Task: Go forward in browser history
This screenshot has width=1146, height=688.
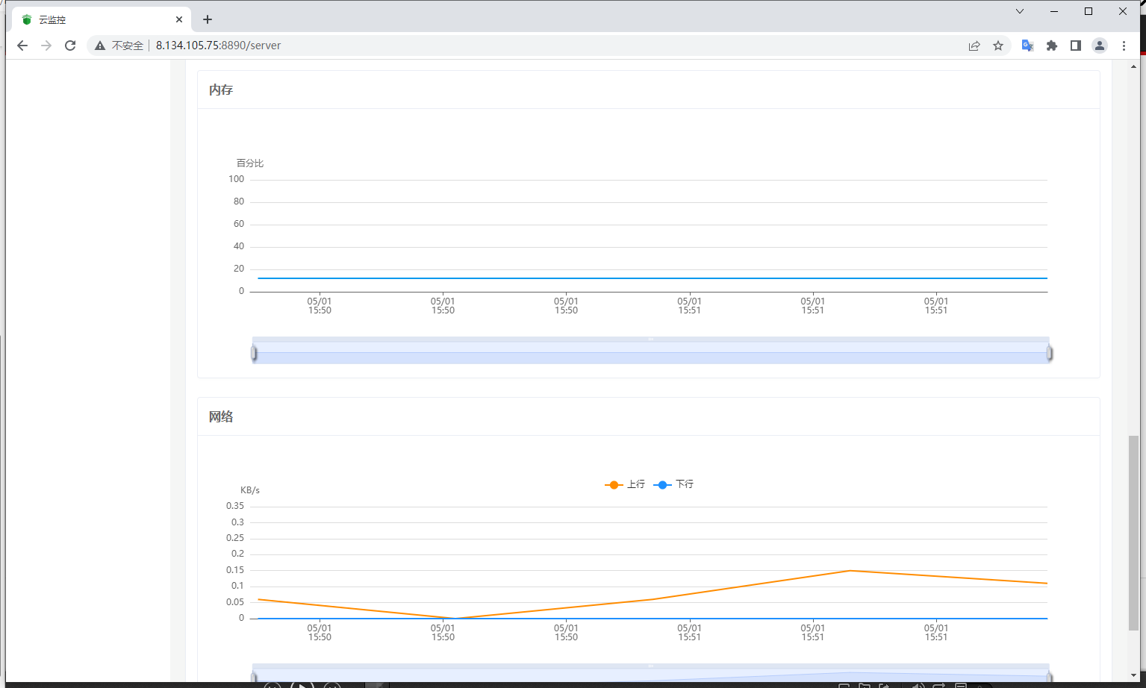Action: click(x=46, y=46)
